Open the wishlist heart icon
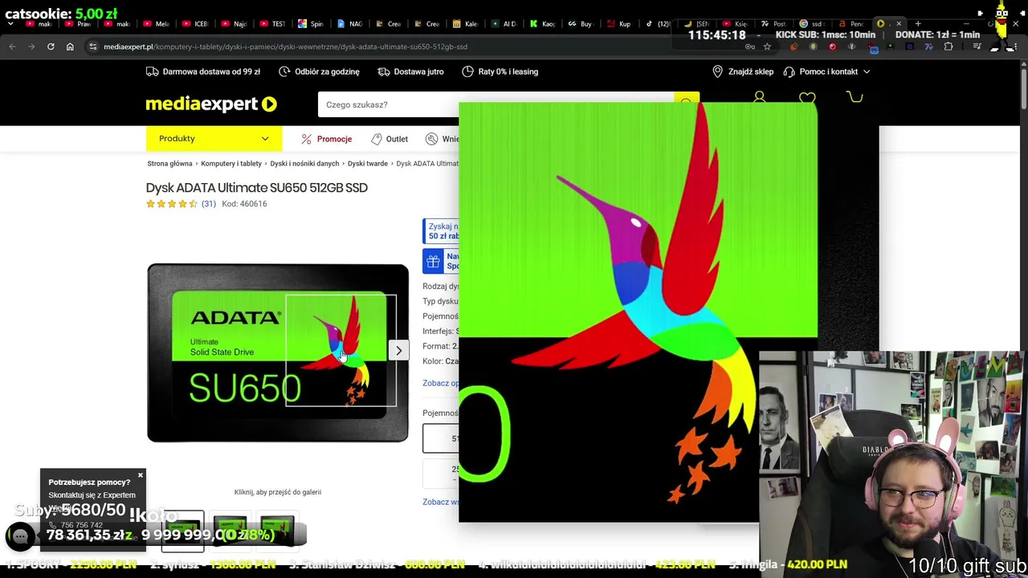 (807, 98)
